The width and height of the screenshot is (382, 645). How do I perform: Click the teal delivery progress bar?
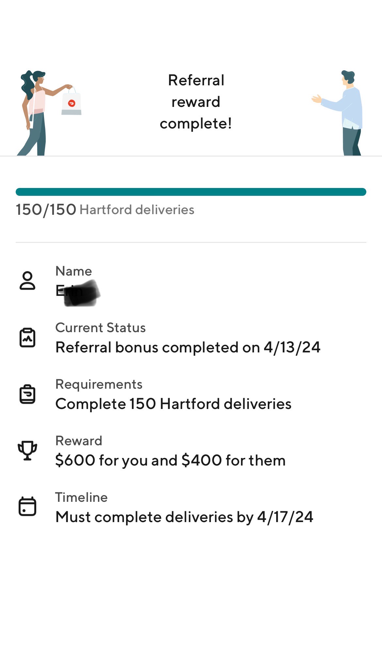coord(191,192)
